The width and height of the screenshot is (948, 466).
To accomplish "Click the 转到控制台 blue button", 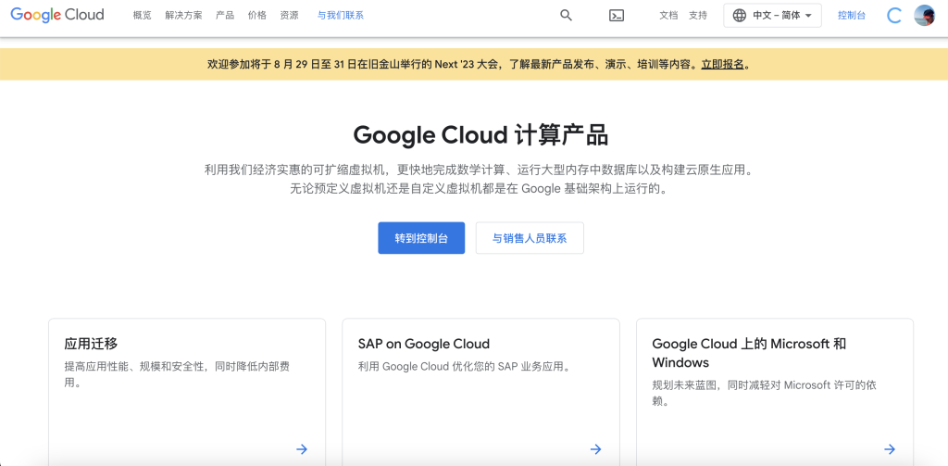I will coord(421,238).
